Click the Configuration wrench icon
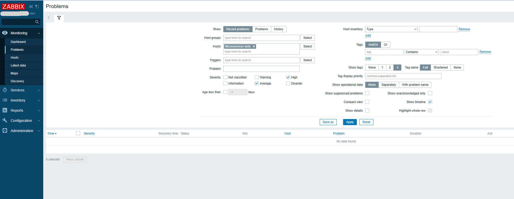 point(5,120)
